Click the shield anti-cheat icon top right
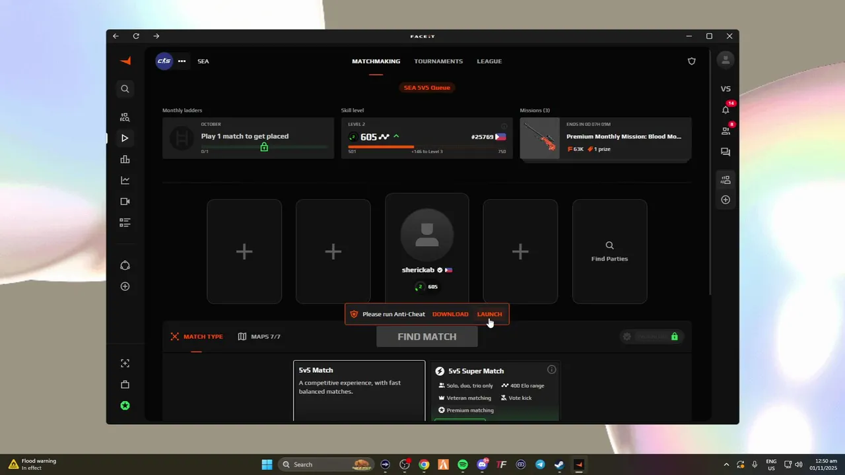 click(x=692, y=61)
